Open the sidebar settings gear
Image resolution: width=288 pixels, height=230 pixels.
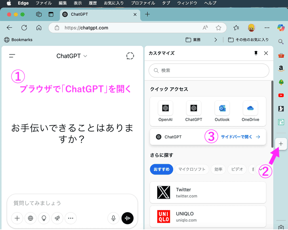[281, 228]
